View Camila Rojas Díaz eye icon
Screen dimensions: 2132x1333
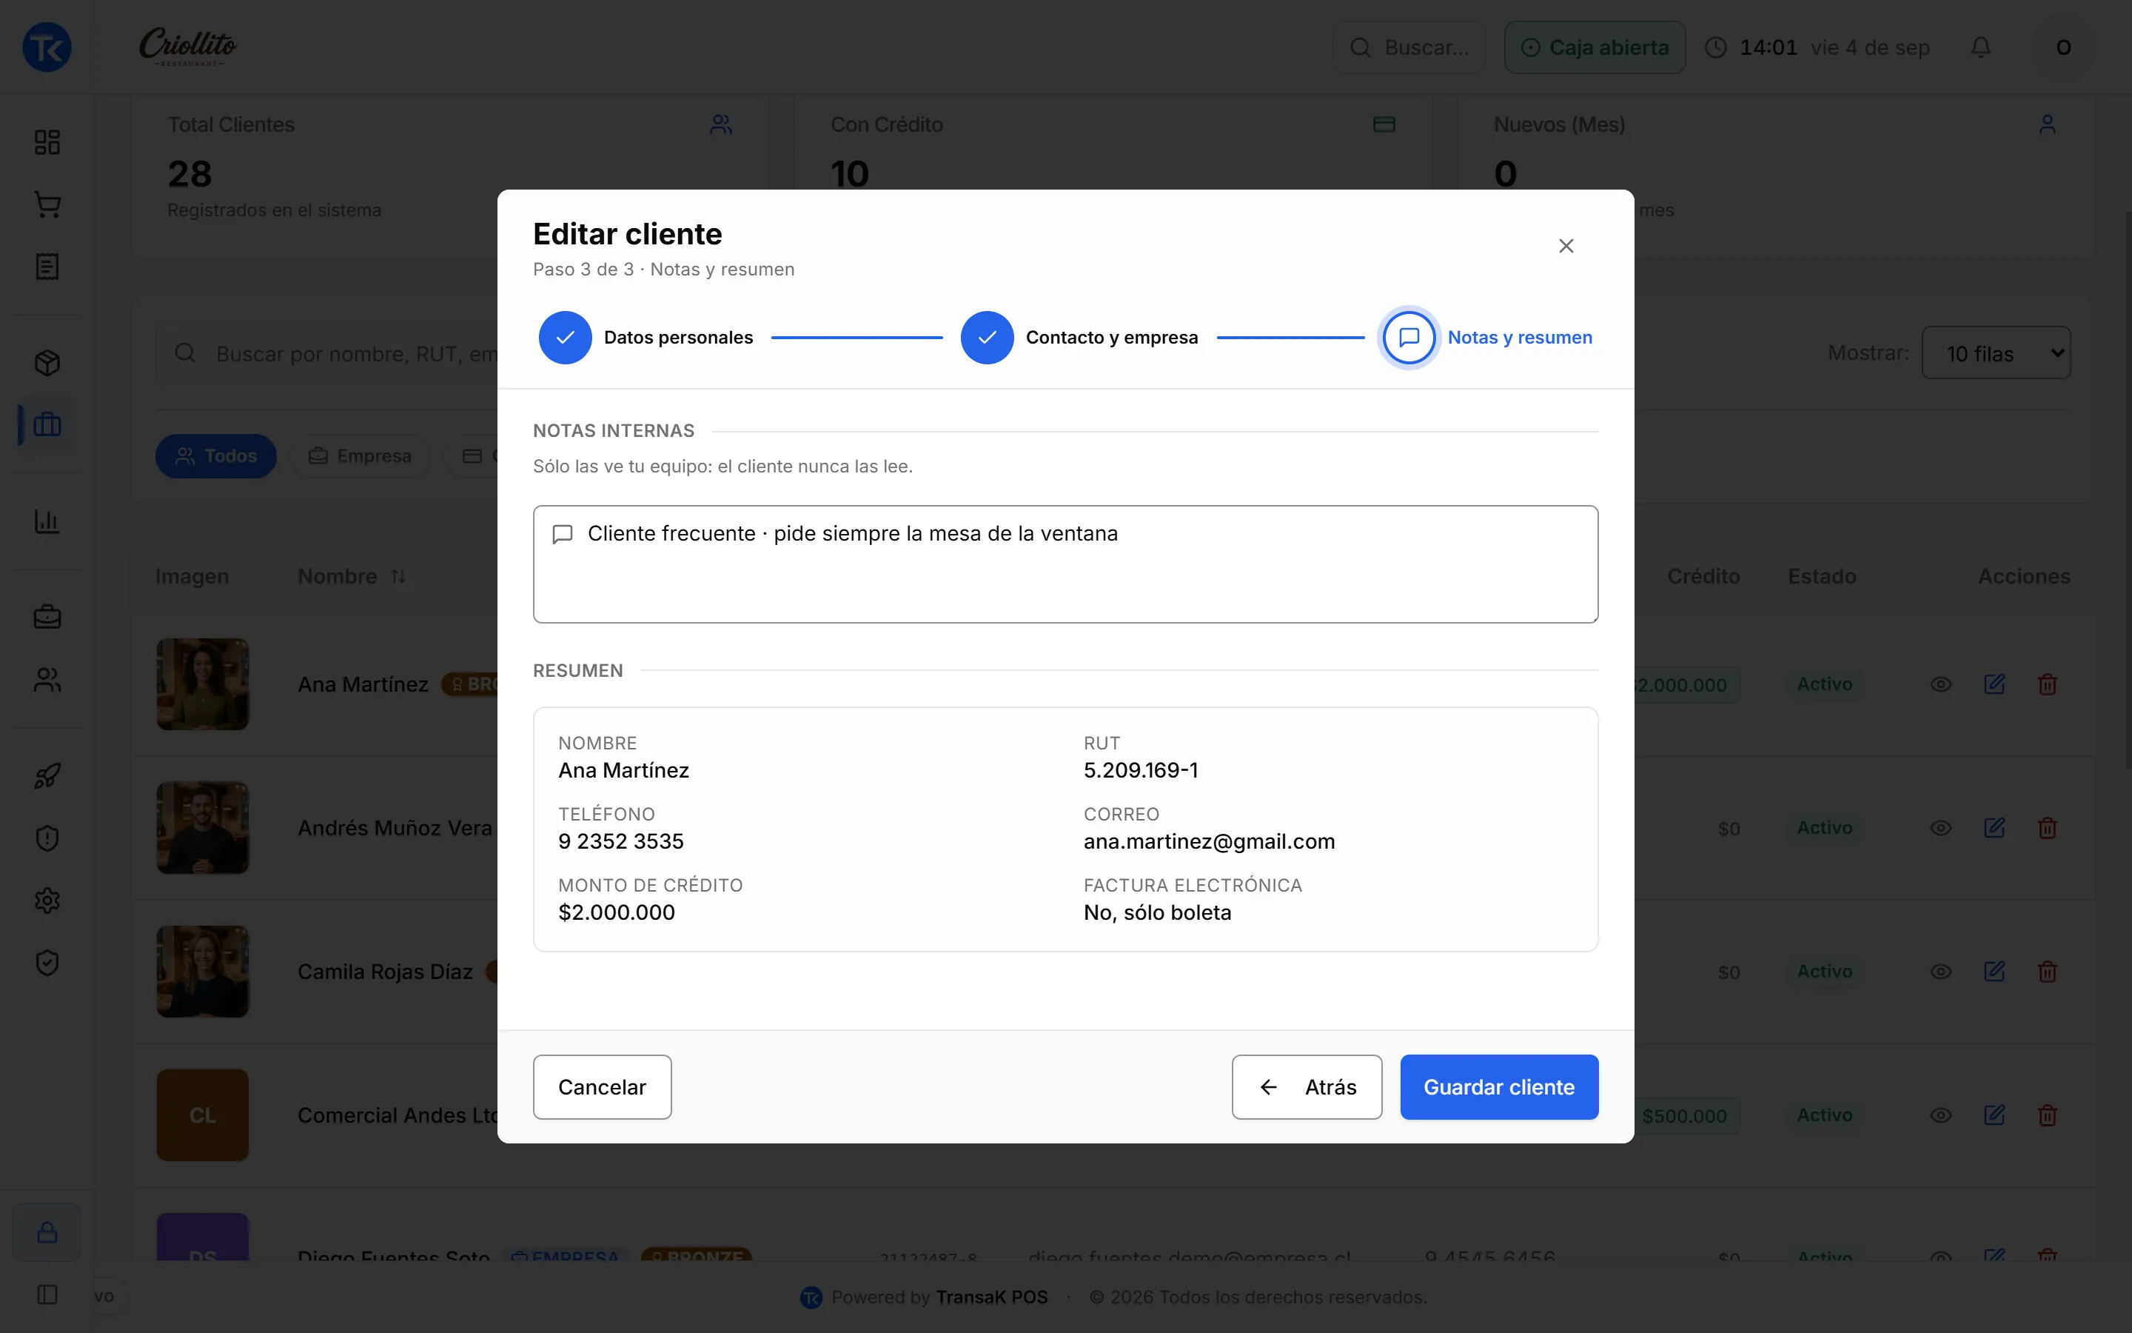(x=1941, y=972)
